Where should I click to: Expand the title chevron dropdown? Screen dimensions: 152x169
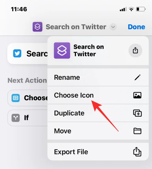(113, 27)
